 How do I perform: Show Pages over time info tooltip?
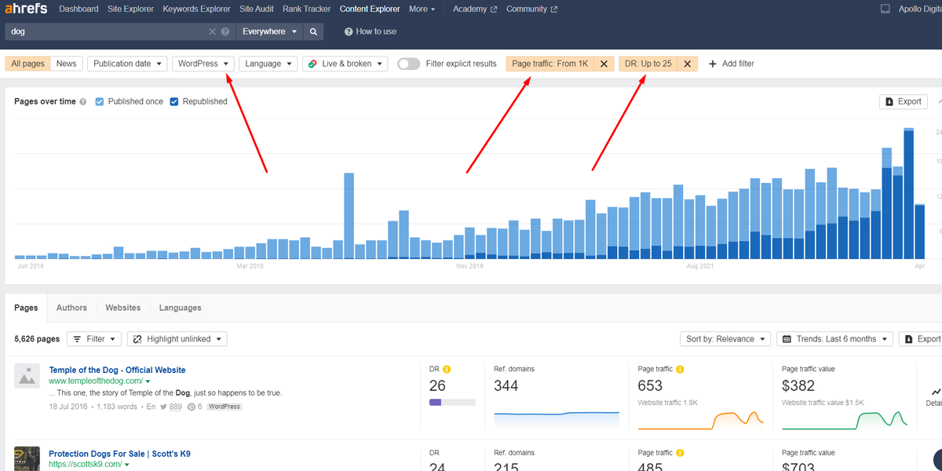coord(83,101)
